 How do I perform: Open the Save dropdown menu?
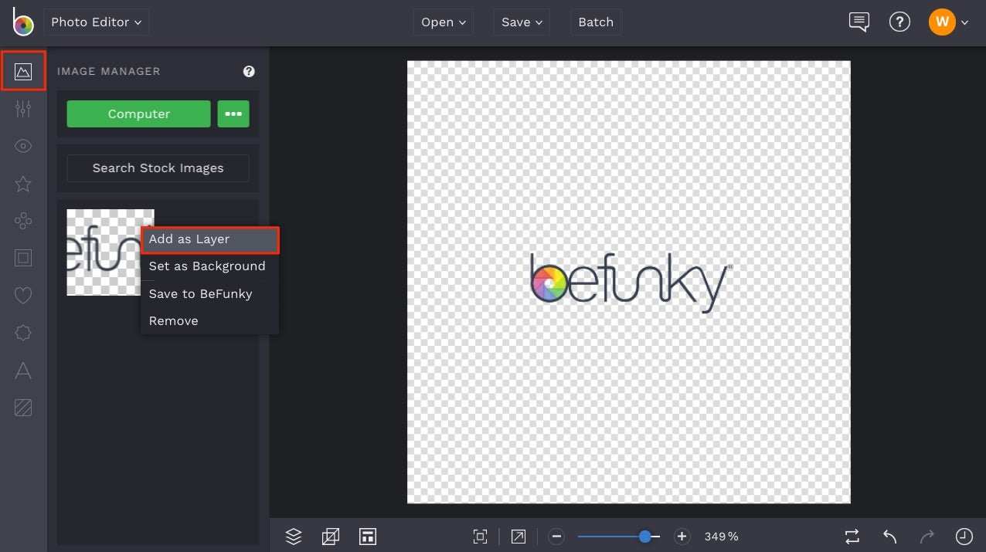[x=521, y=22]
